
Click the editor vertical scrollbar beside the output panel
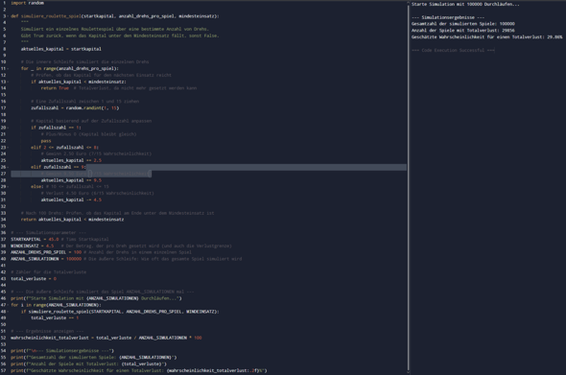tap(409, 187)
